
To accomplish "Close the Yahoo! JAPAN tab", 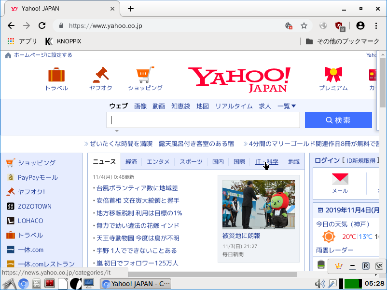I will coord(112,9).
